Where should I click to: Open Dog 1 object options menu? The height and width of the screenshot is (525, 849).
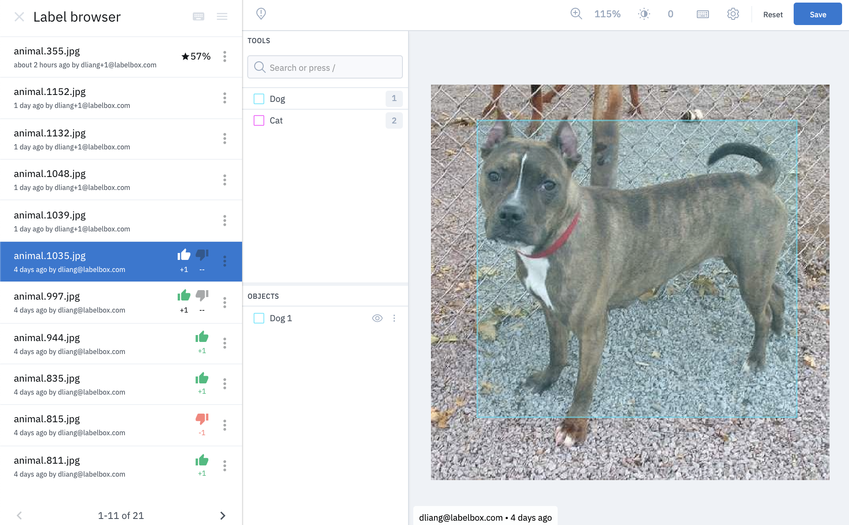pos(394,318)
